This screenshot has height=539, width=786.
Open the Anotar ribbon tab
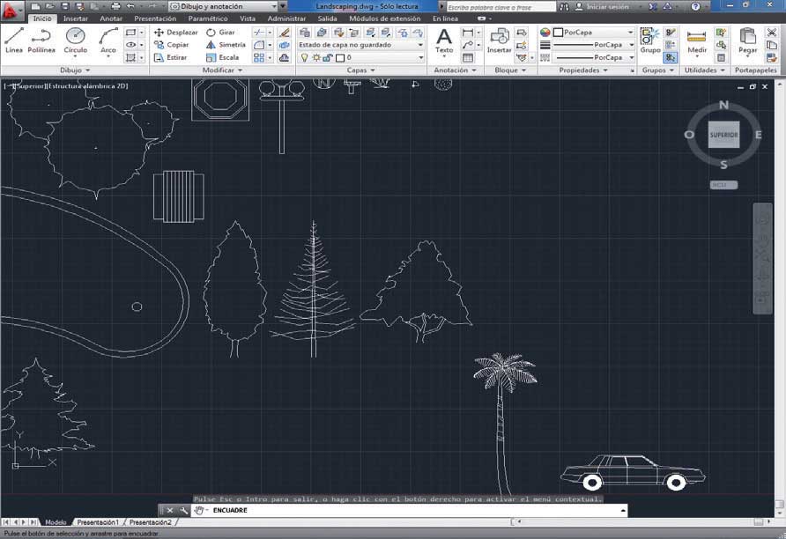click(111, 18)
